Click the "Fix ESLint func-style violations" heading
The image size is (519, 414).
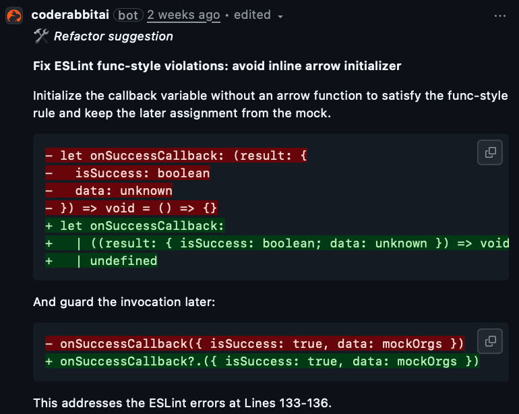(x=217, y=66)
